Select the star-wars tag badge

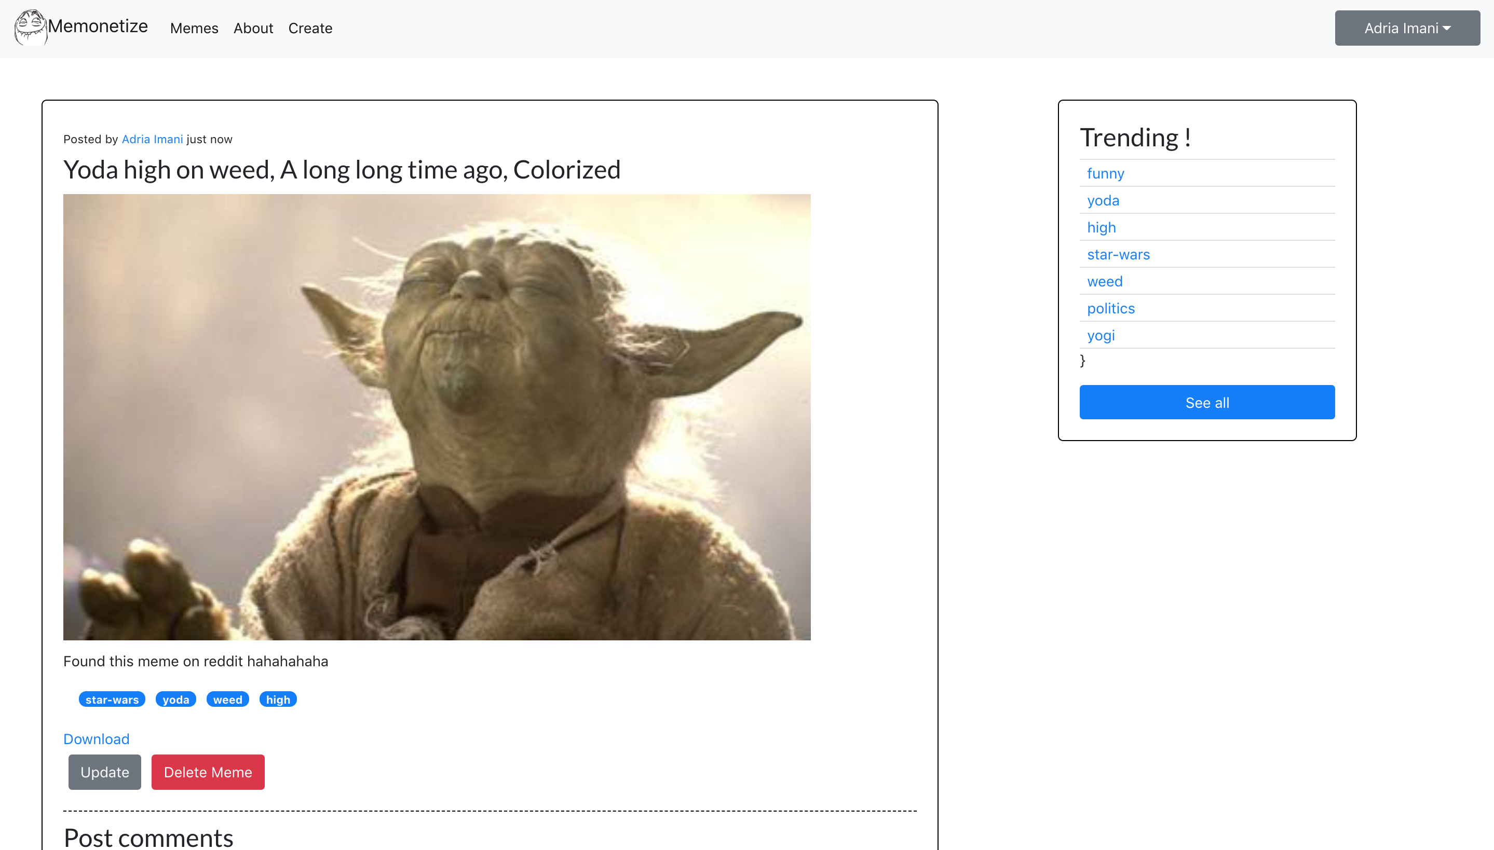112,700
